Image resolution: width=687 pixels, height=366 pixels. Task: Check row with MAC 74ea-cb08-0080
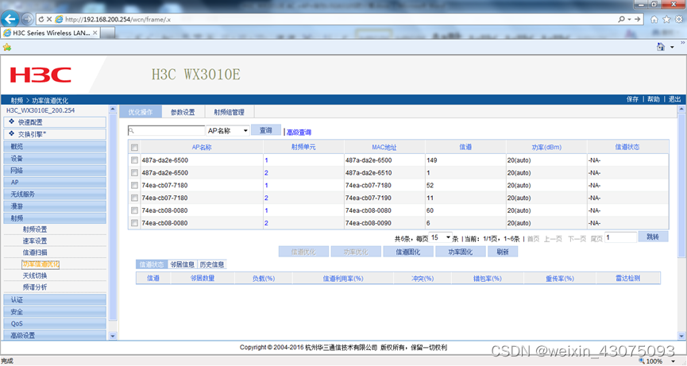coord(134,210)
